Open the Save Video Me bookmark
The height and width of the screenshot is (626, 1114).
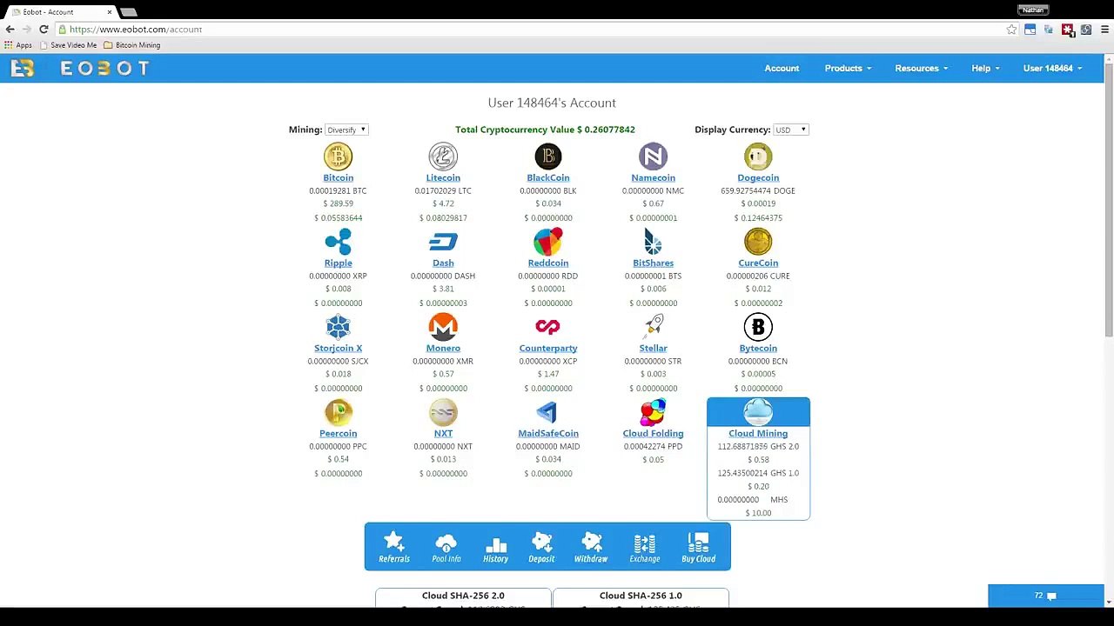tap(68, 45)
